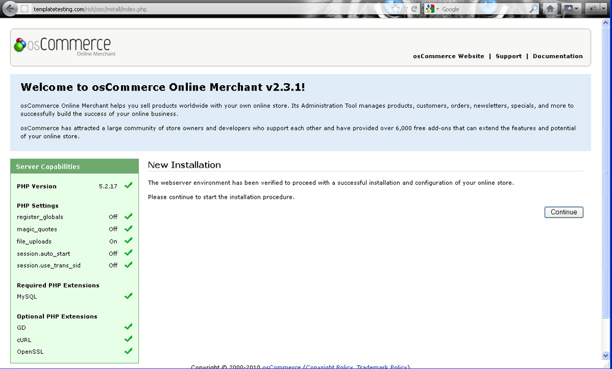Click the cURL green checkmark
Viewport: 612px width, 369px height.
coord(128,338)
